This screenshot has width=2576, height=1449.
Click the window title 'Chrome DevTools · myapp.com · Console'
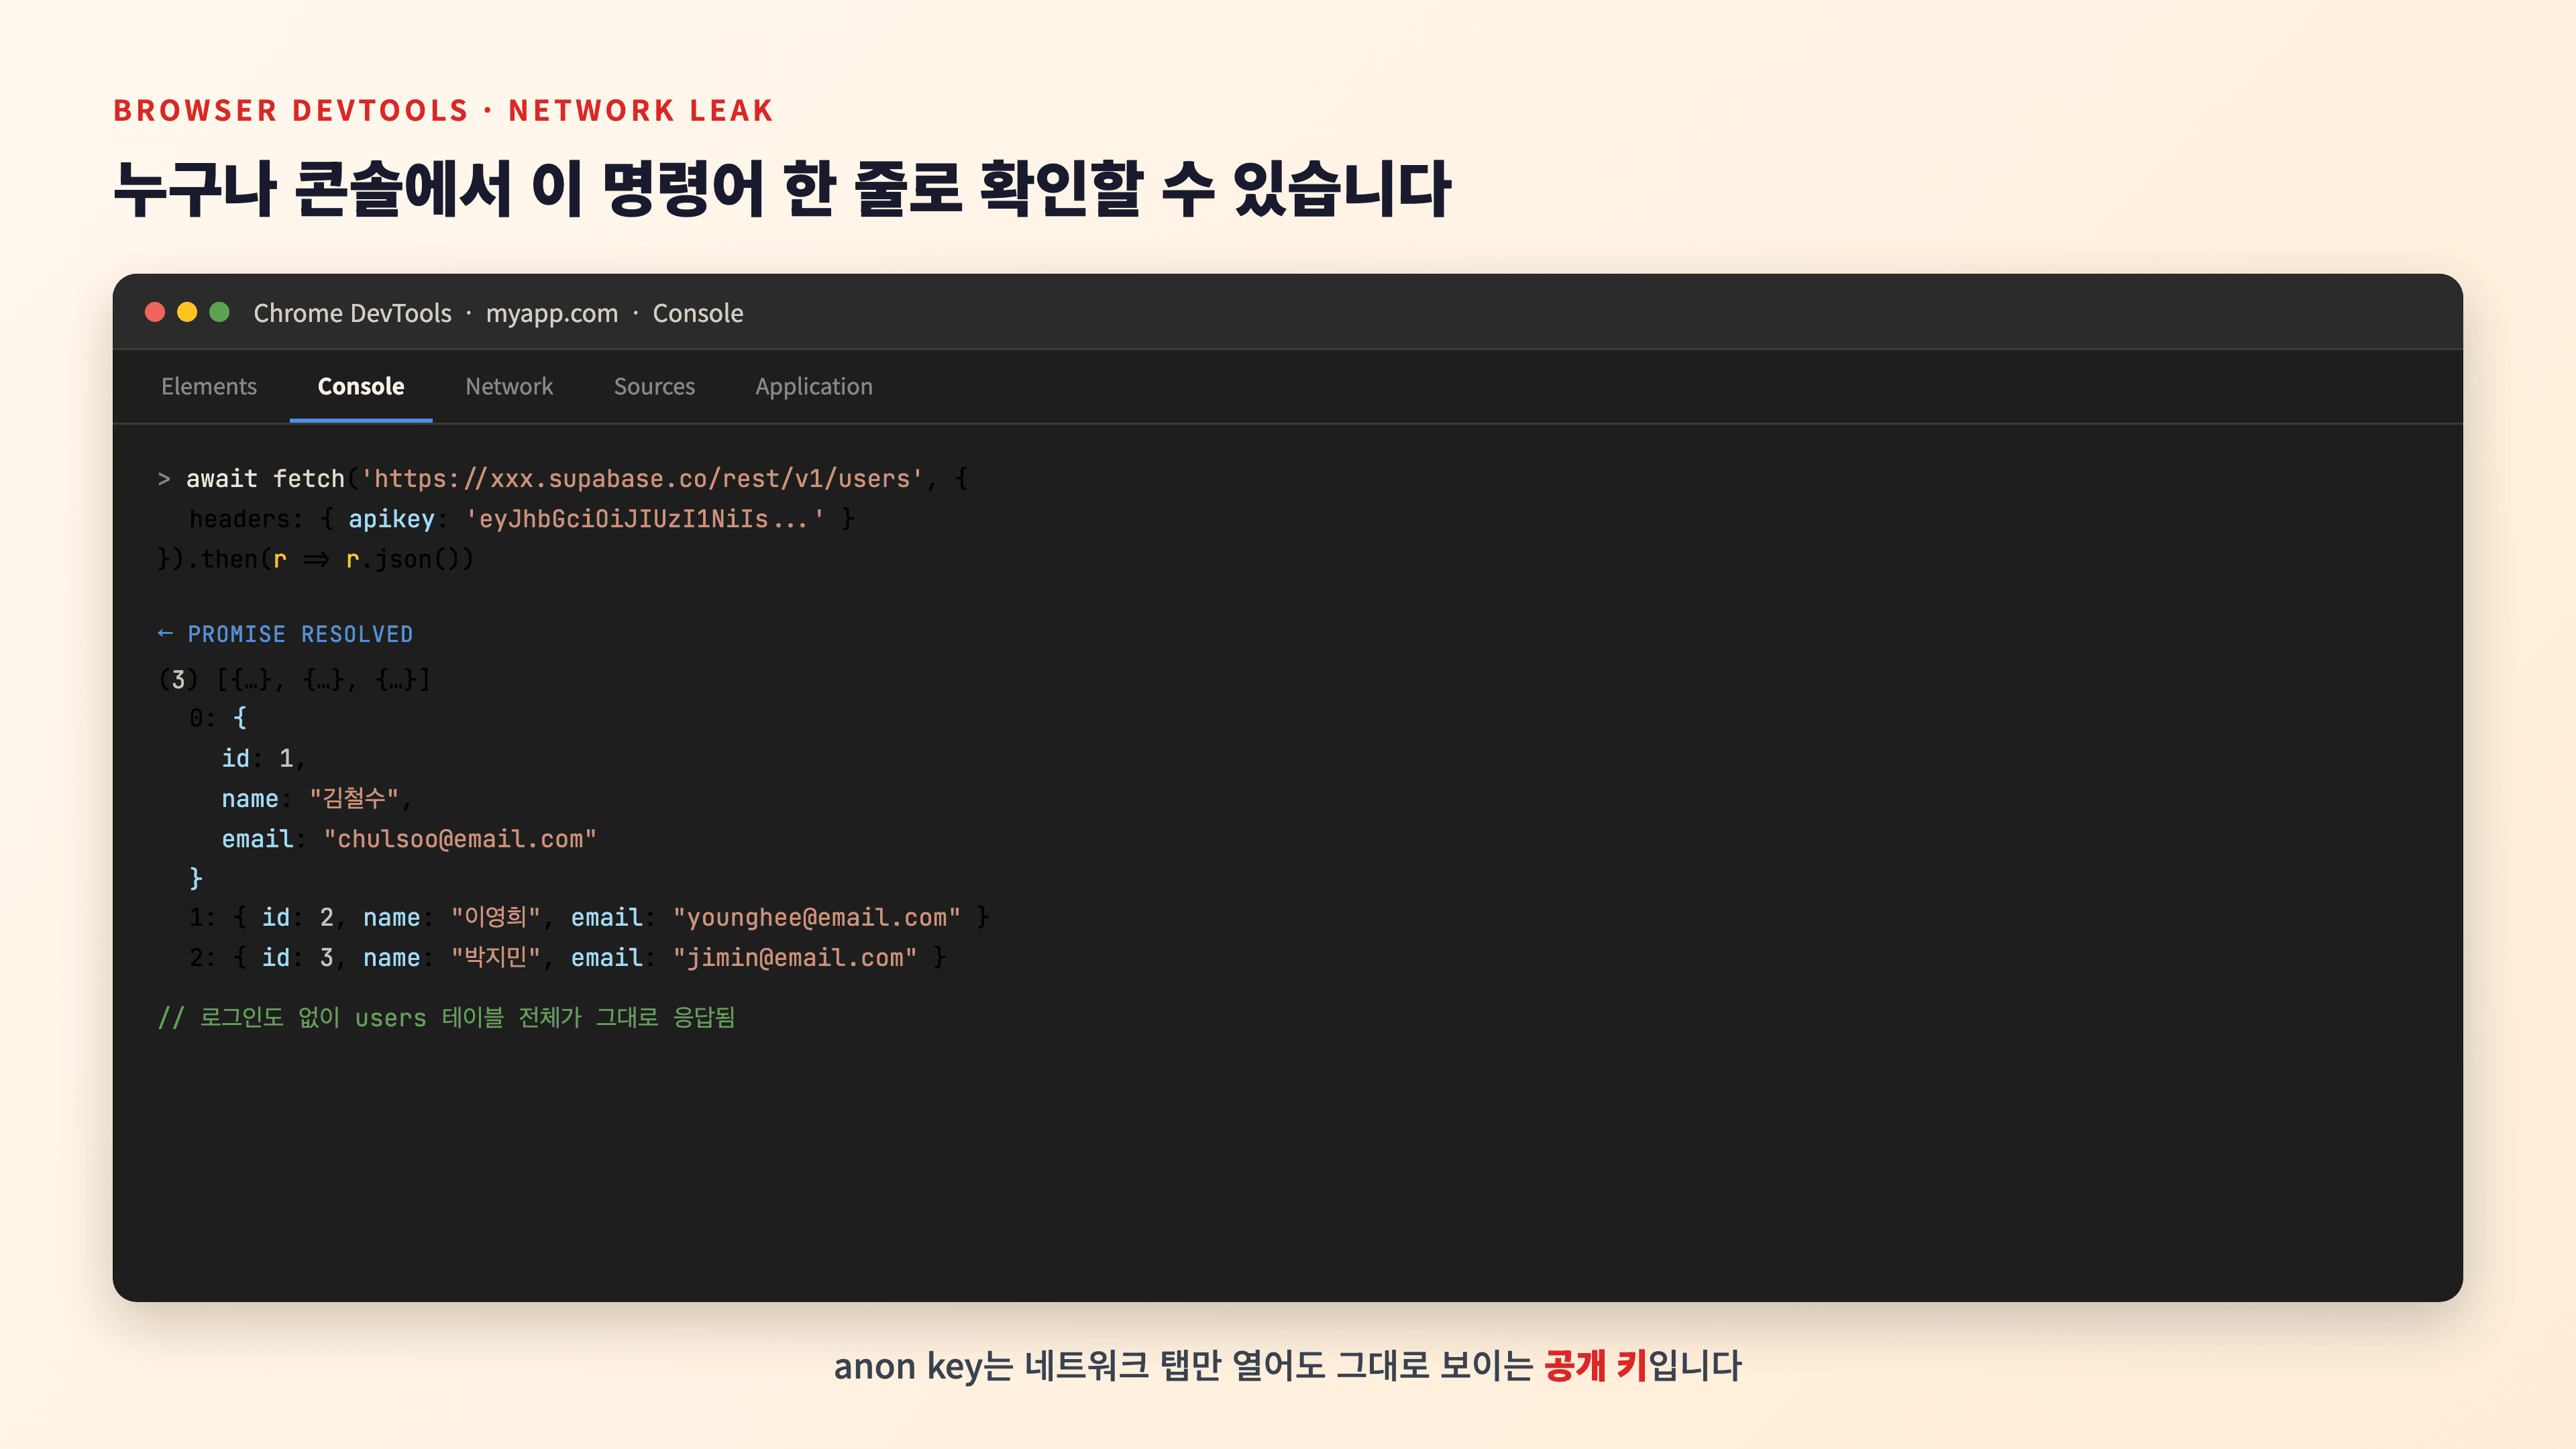tap(498, 313)
